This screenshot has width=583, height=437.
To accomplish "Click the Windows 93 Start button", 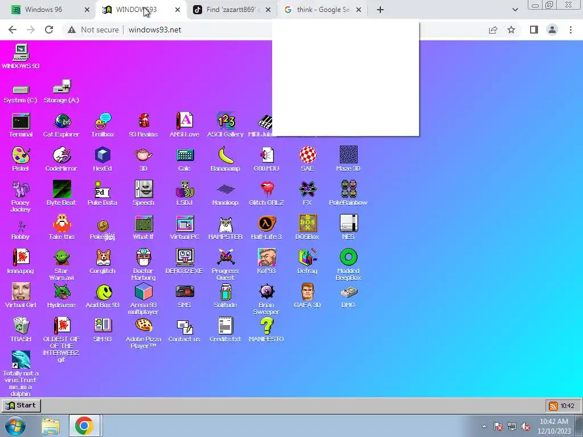I will click(21, 405).
